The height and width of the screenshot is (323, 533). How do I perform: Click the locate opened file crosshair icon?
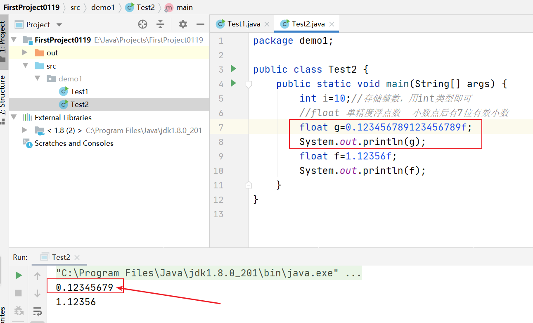142,24
